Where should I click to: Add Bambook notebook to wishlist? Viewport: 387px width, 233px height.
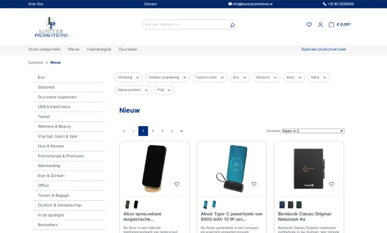point(331,184)
